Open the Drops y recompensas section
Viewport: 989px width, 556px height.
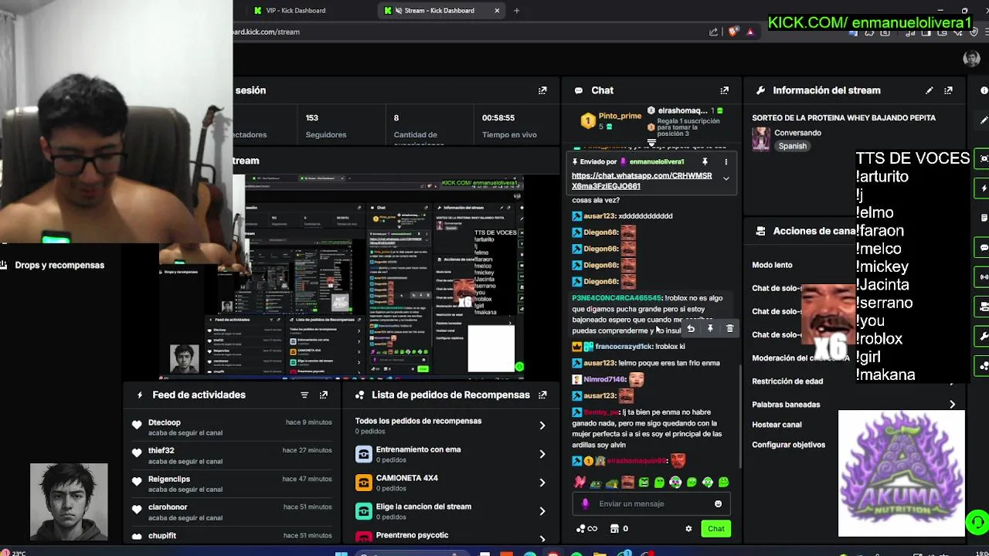tap(59, 265)
